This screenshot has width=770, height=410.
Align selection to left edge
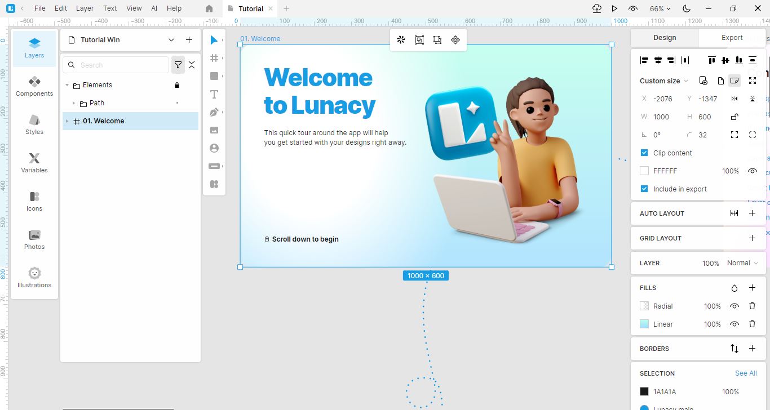pos(644,60)
